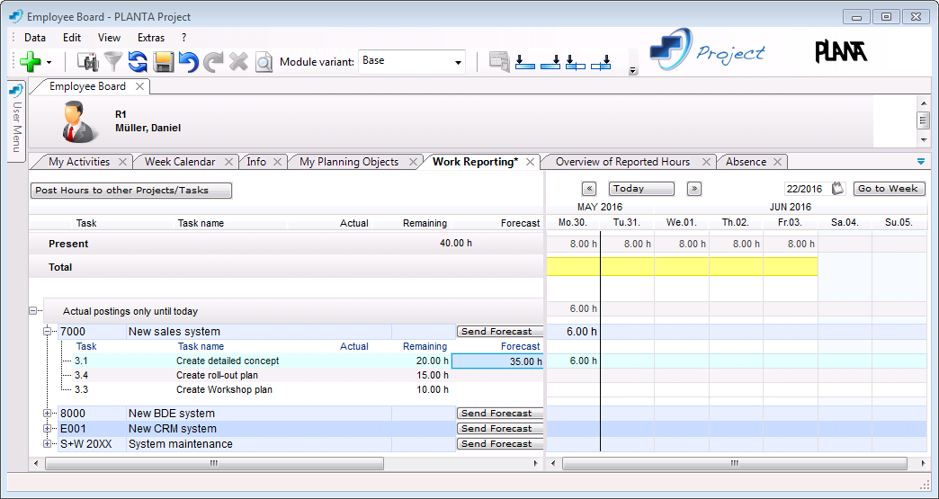Expand project 8000 New BDE system
This screenshot has height=499, width=939.
click(48, 414)
